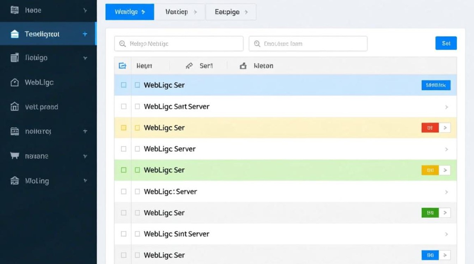Open the arrow next to the red badge
This screenshot has width=474, height=264.
point(445,128)
